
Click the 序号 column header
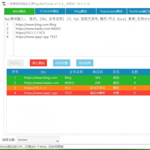[x=15, y=72]
